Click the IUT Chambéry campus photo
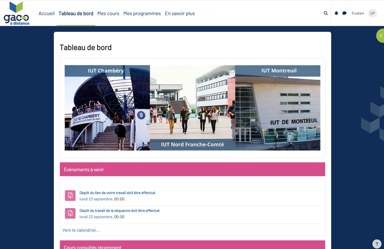Screen dimensions: 384x249 [x=107, y=108]
